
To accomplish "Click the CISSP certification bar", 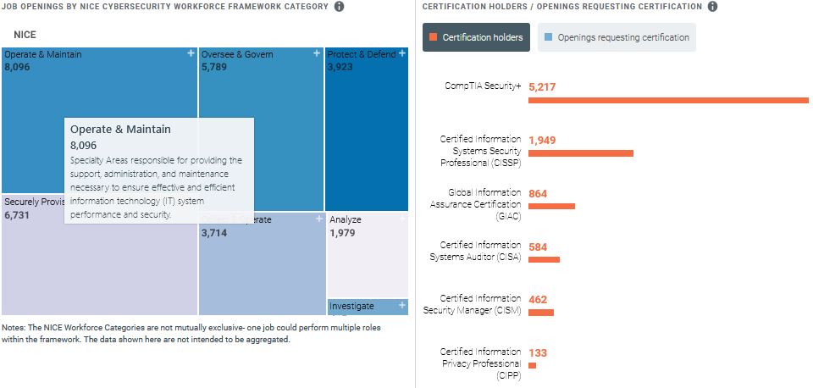I will (x=580, y=153).
